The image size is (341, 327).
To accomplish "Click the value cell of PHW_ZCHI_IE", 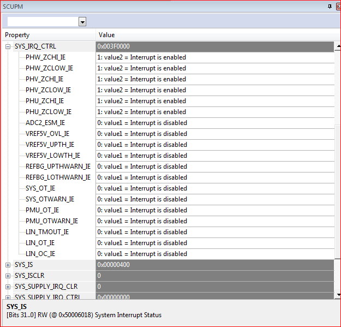I will coord(215,57).
